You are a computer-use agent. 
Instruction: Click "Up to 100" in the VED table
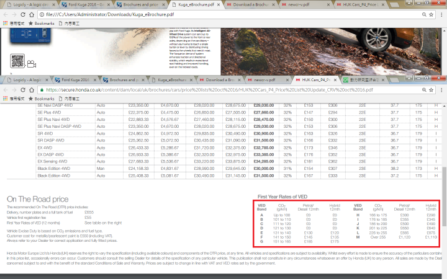tap(282, 215)
